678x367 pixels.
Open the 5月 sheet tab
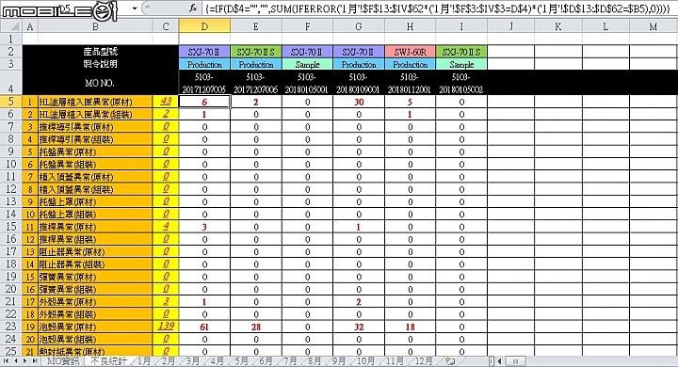pyautogui.click(x=241, y=361)
